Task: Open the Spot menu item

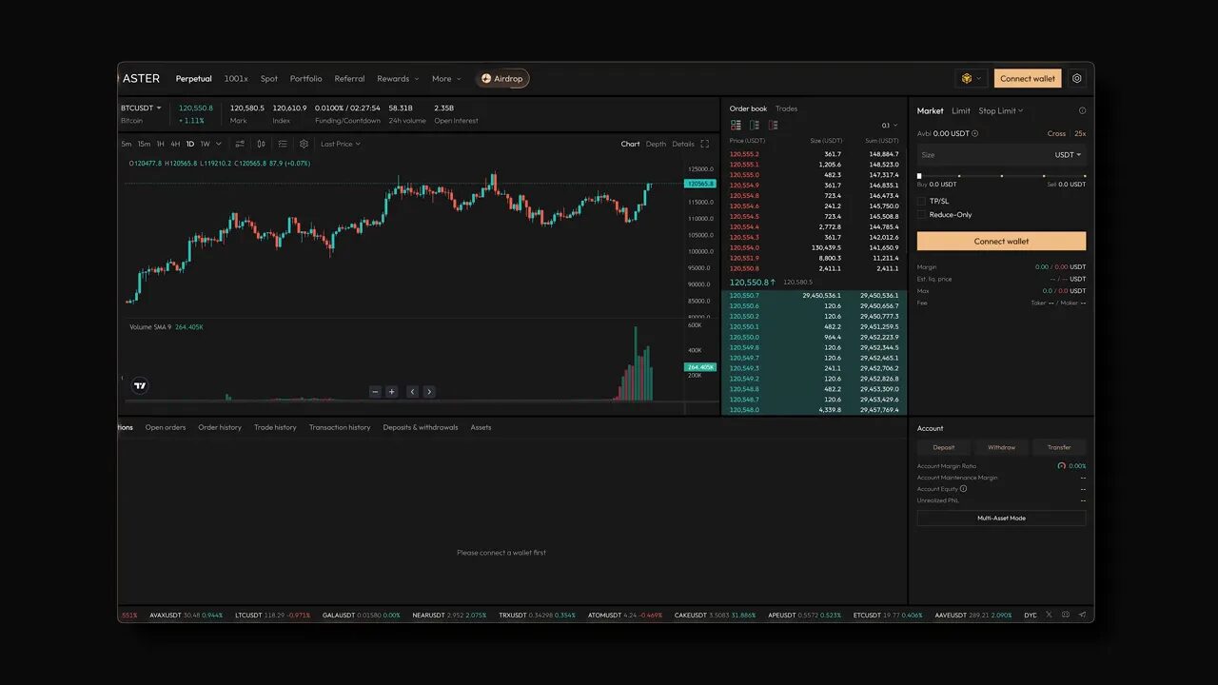Action: tap(268, 78)
